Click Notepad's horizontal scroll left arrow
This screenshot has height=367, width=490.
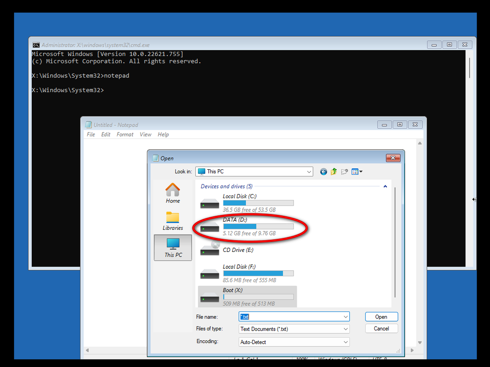[88, 350]
